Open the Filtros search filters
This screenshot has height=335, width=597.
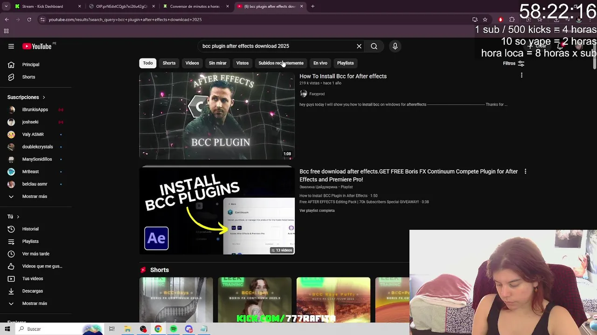[514, 63]
